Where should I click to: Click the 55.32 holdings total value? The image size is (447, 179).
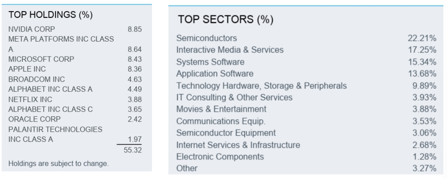[134, 150]
